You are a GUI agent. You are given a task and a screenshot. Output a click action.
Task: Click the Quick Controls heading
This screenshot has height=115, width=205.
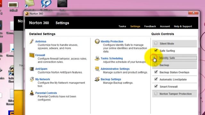[162, 34]
